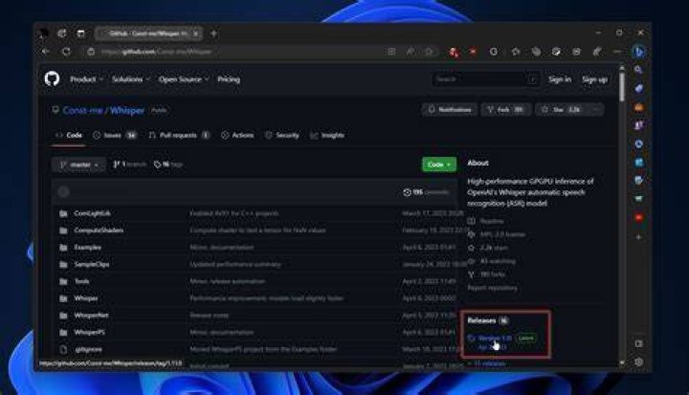689x395 pixels.
Task: Expand the Open Source menu
Action: [184, 79]
